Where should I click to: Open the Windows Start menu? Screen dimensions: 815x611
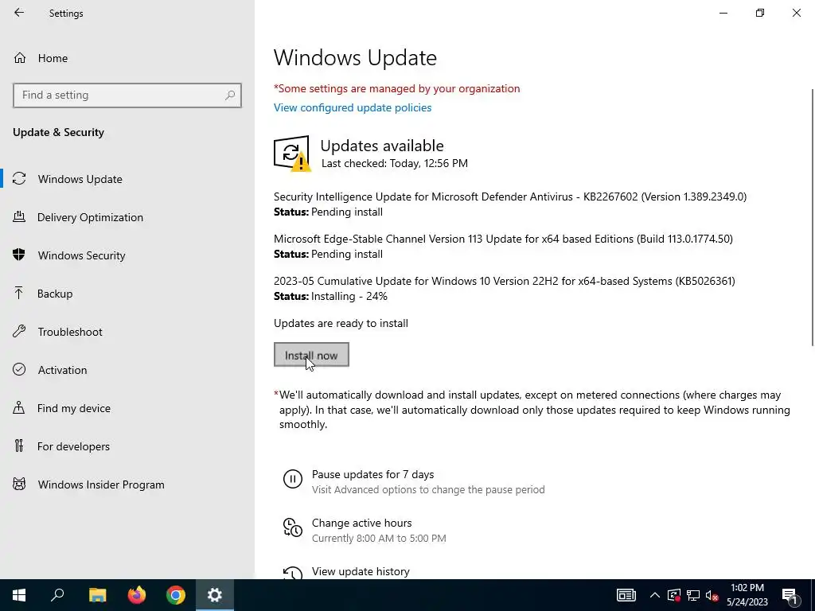[x=19, y=595]
